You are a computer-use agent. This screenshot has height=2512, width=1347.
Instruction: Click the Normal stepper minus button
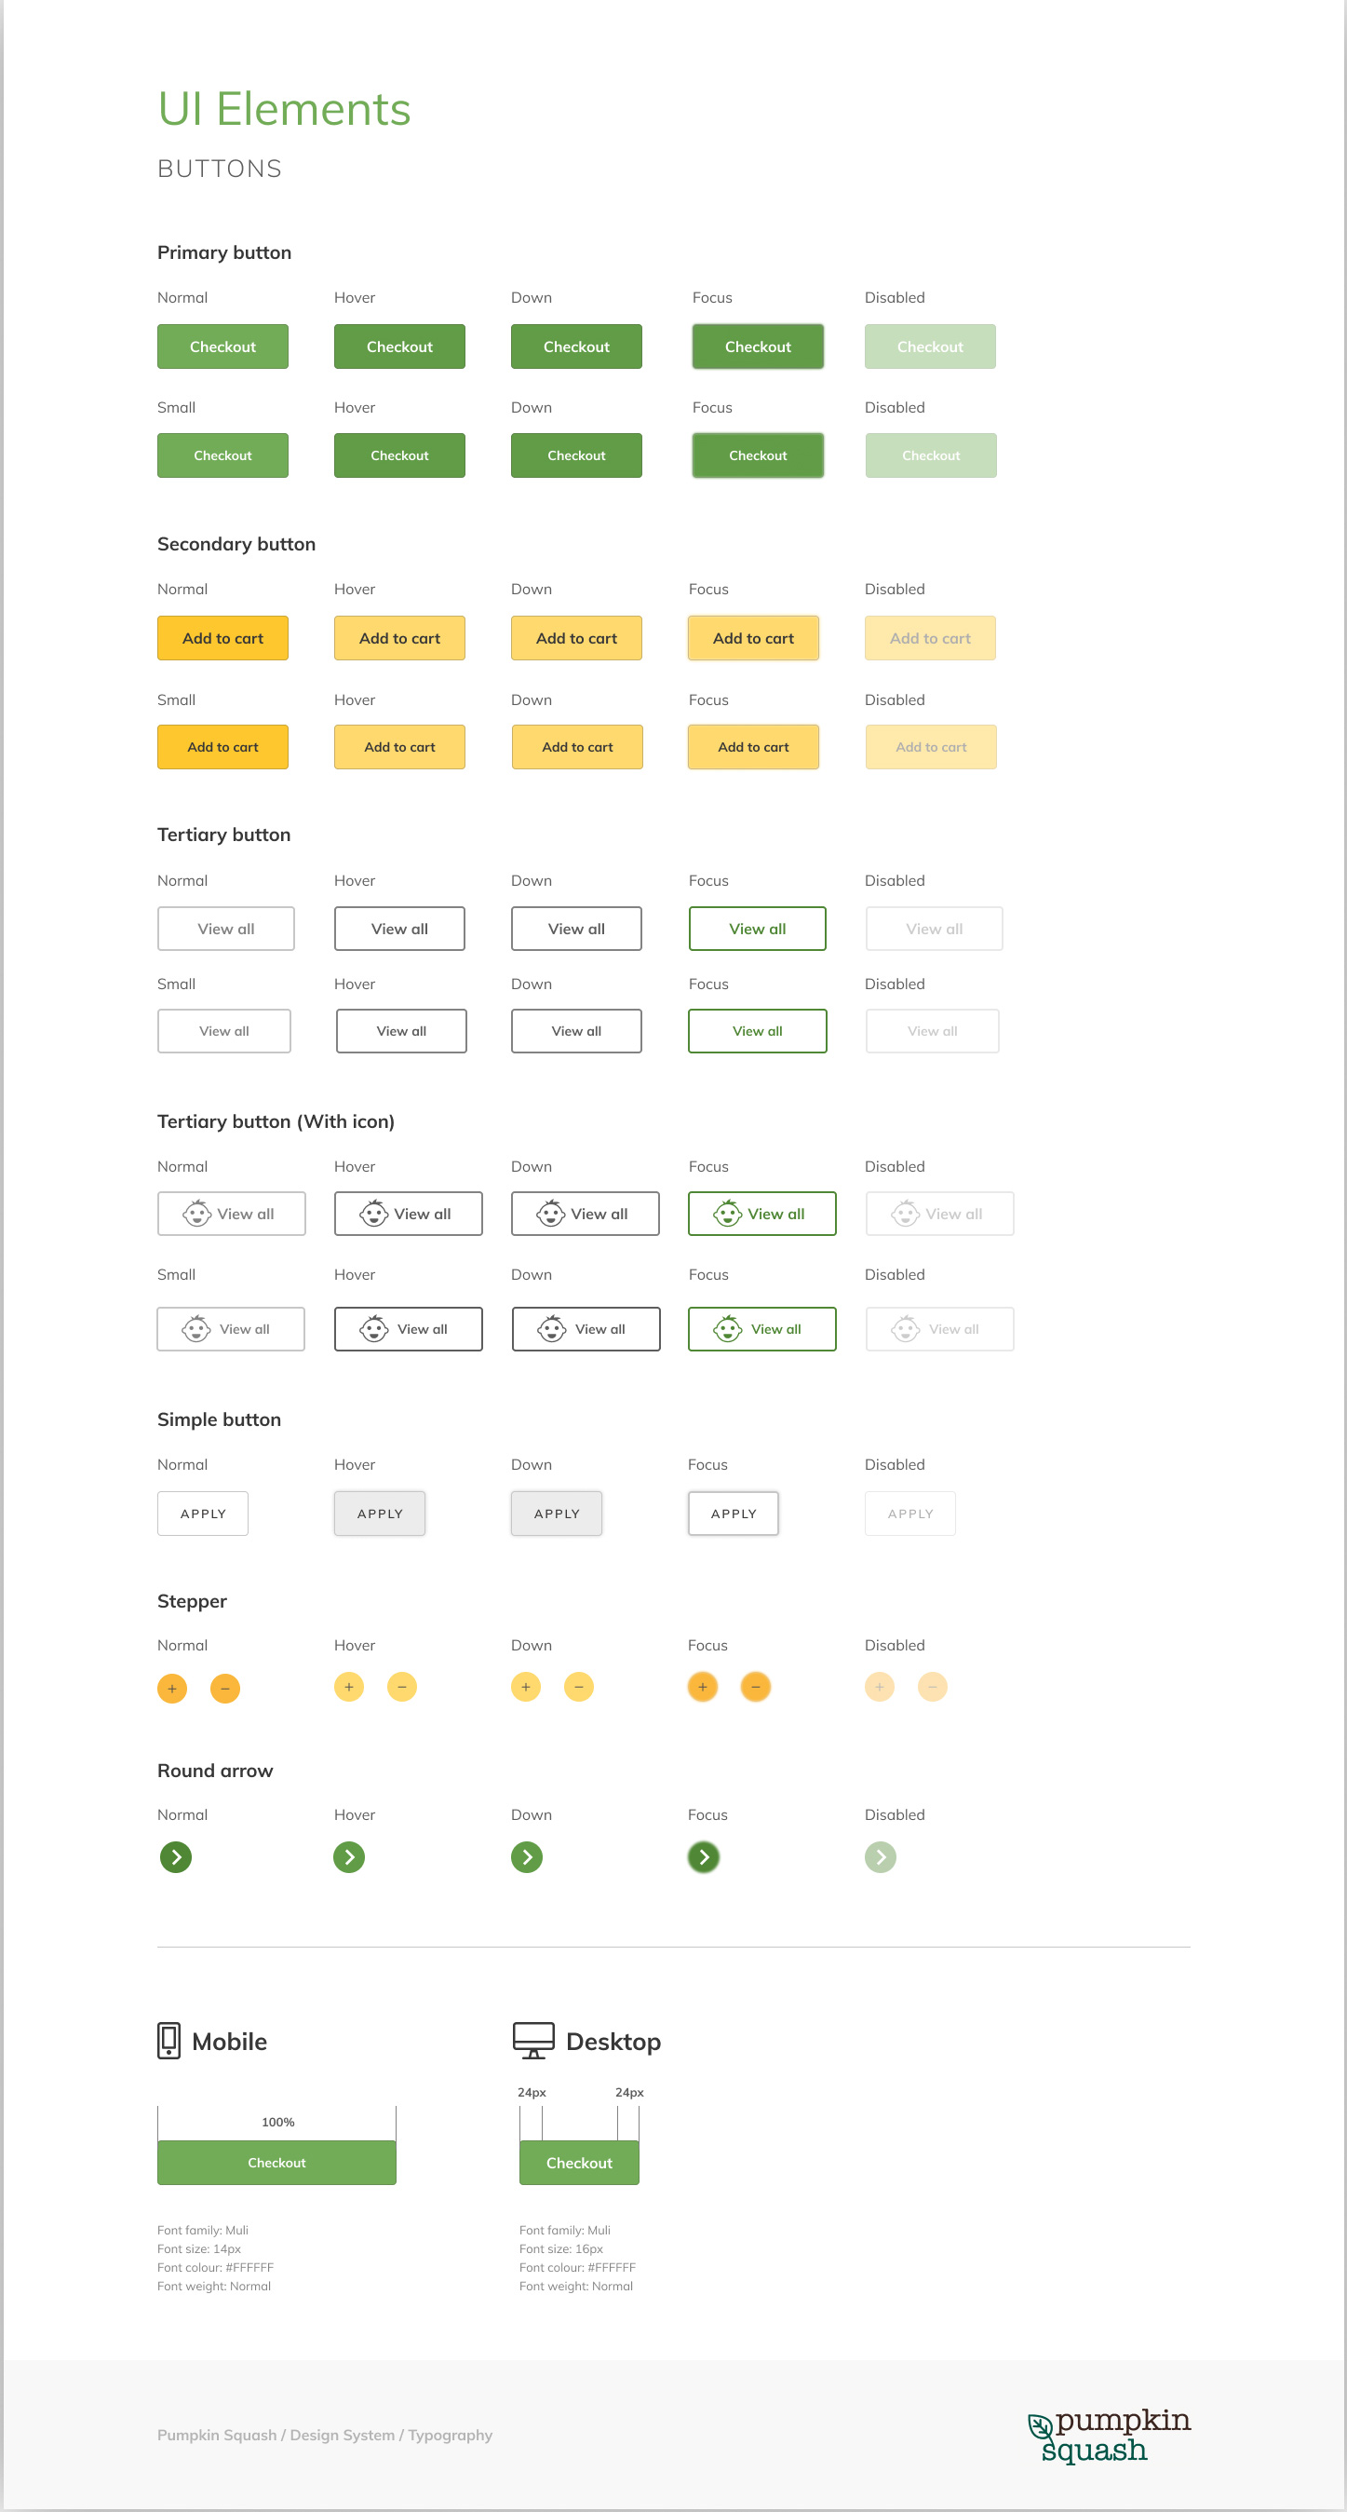pos(225,1688)
